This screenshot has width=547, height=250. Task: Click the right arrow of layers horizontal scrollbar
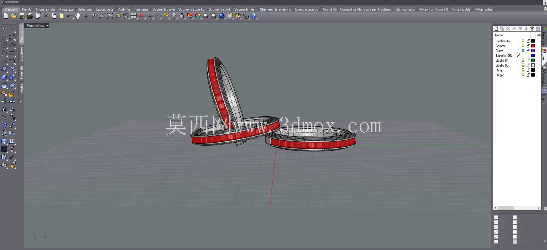coord(539,208)
